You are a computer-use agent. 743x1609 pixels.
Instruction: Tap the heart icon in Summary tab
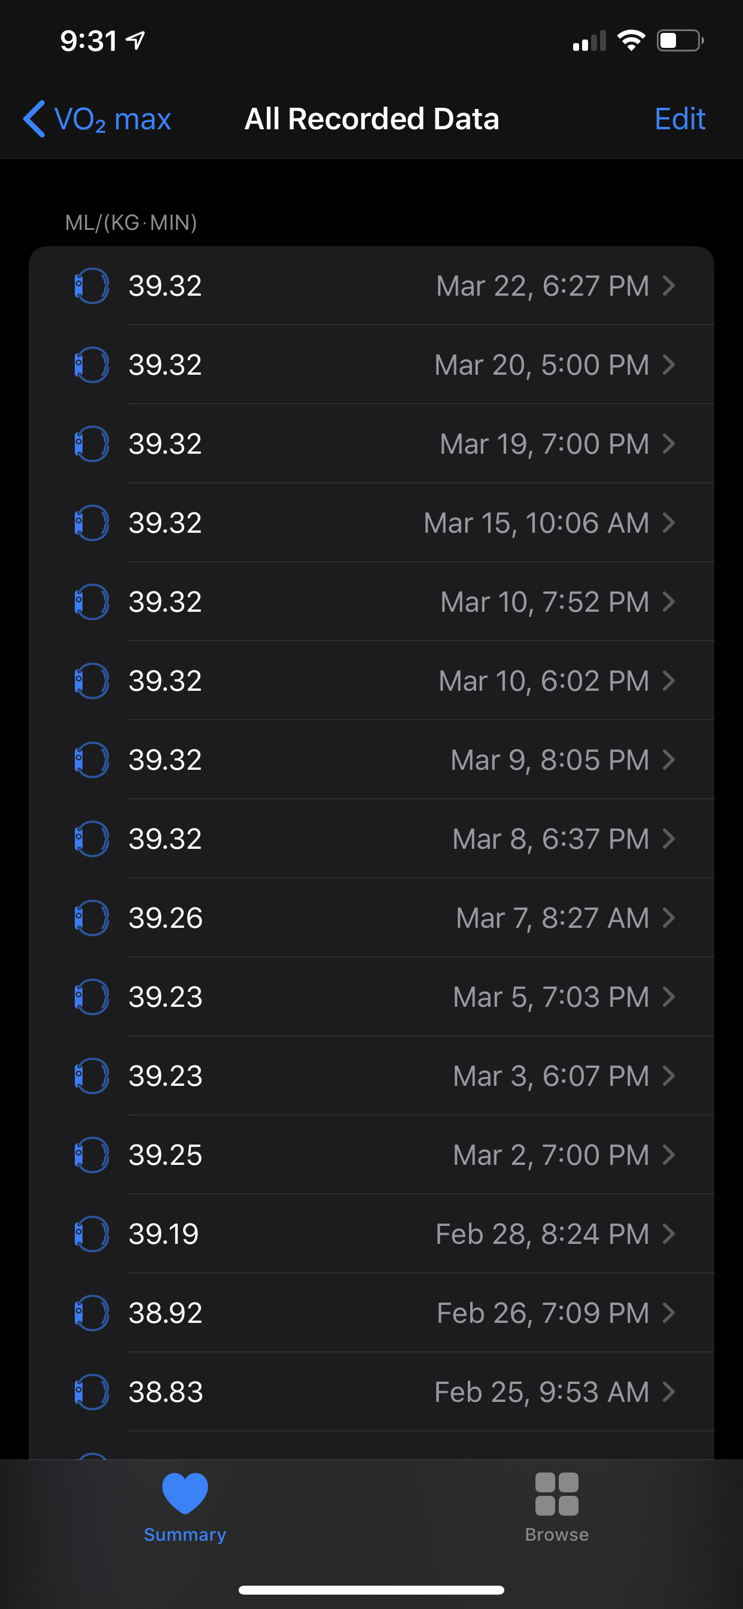pos(185,1493)
